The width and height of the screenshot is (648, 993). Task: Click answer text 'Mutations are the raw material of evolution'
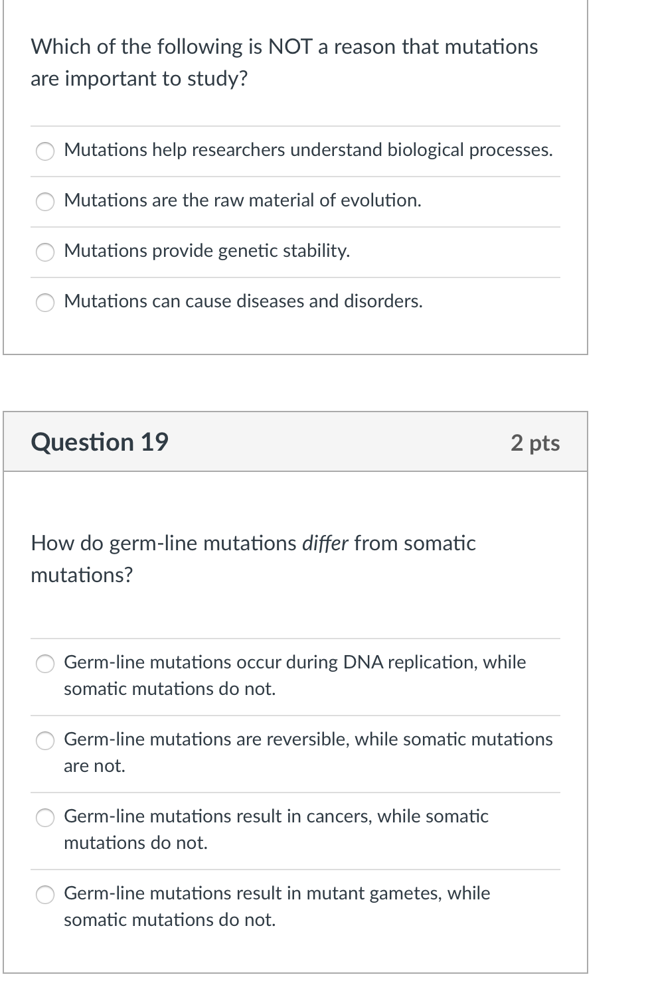tap(242, 200)
